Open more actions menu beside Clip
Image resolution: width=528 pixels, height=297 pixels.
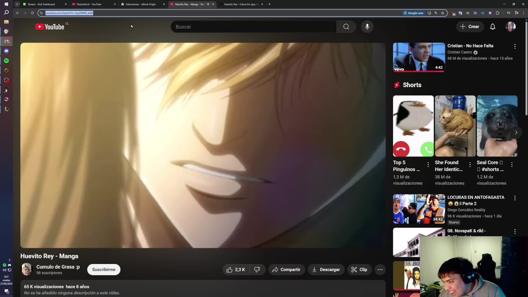click(380, 269)
